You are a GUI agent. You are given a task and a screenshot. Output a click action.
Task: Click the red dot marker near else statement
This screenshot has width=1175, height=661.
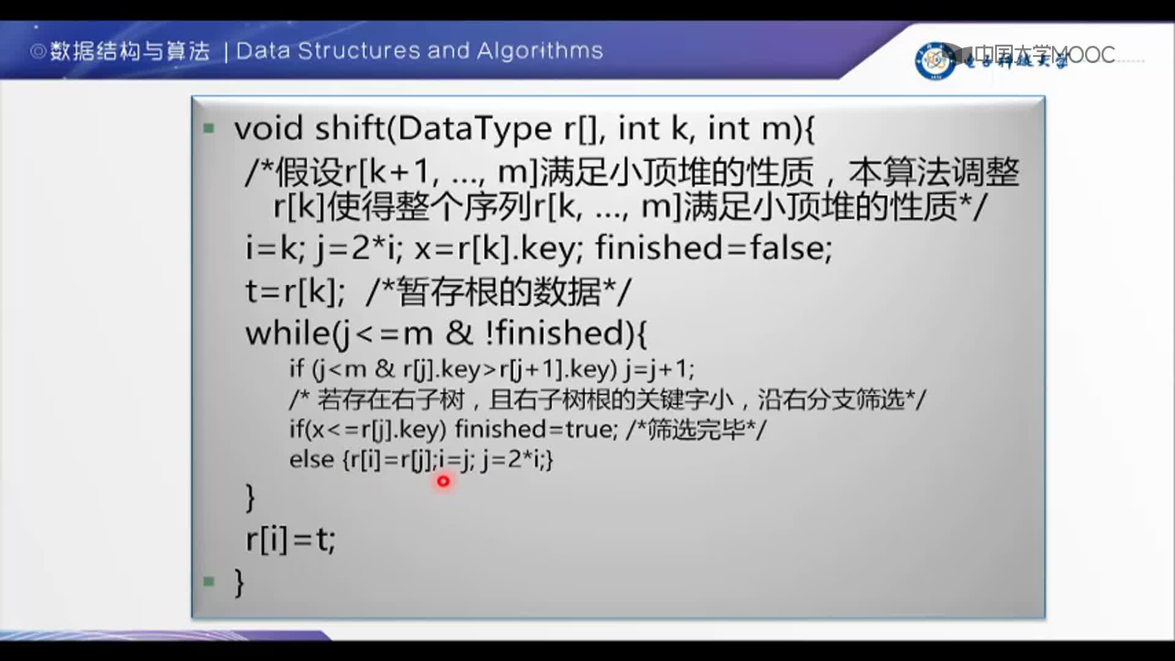(x=442, y=481)
